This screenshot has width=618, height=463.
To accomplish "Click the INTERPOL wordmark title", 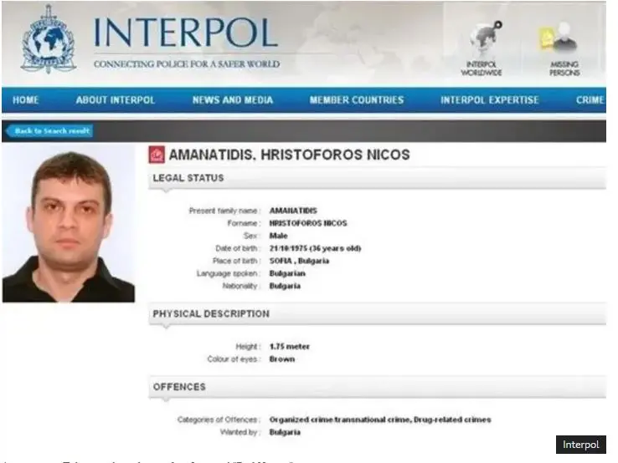I will point(186,33).
